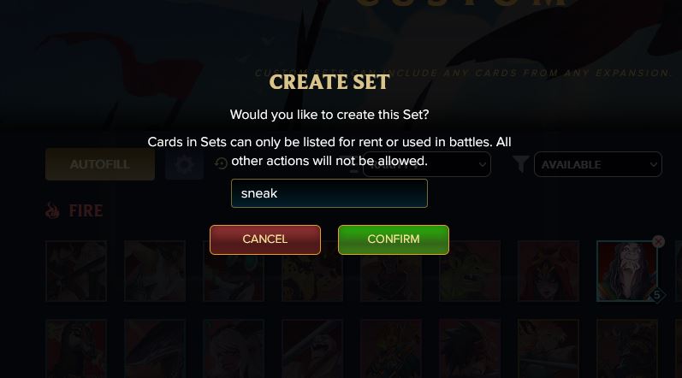Image resolution: width=682 pixels, height=378 pixels.
Task: Select the first card in the bottom row
Action: click(76, 348)
